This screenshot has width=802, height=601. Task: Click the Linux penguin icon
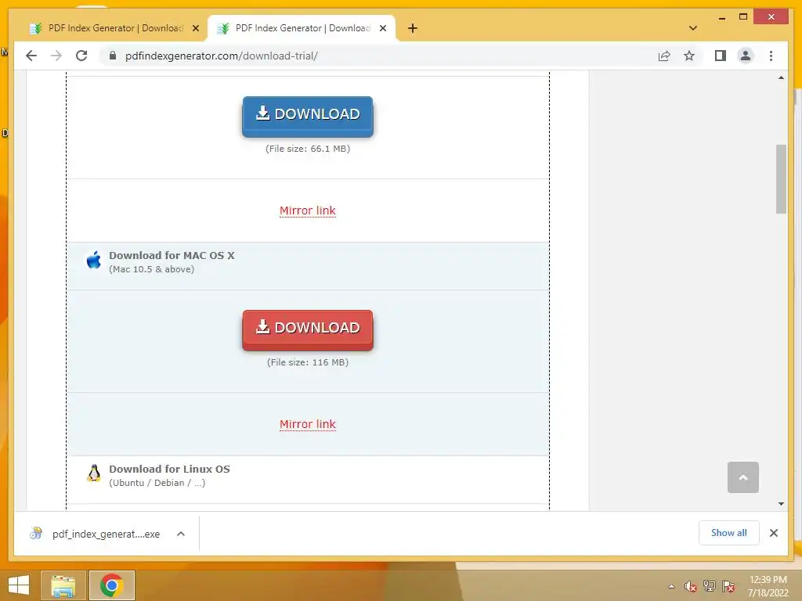(94, 473)
